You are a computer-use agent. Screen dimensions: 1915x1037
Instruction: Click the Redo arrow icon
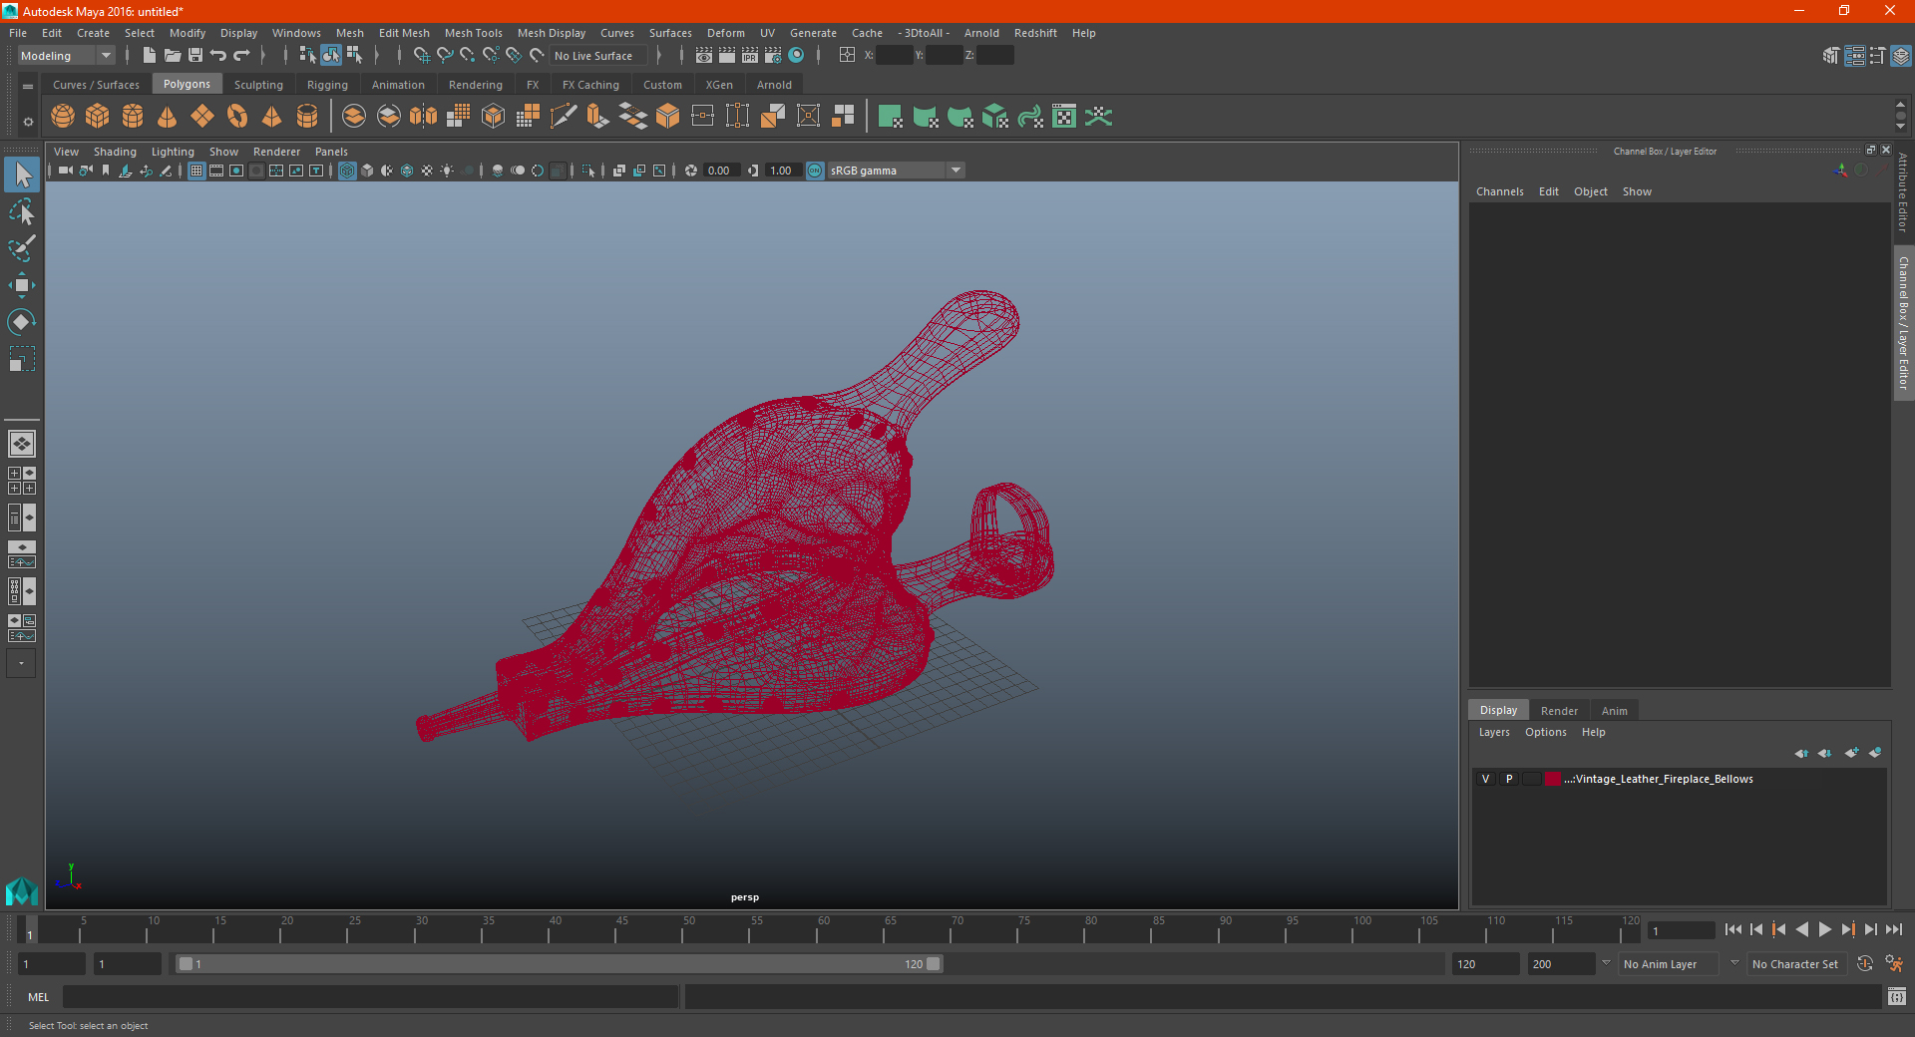241,56
